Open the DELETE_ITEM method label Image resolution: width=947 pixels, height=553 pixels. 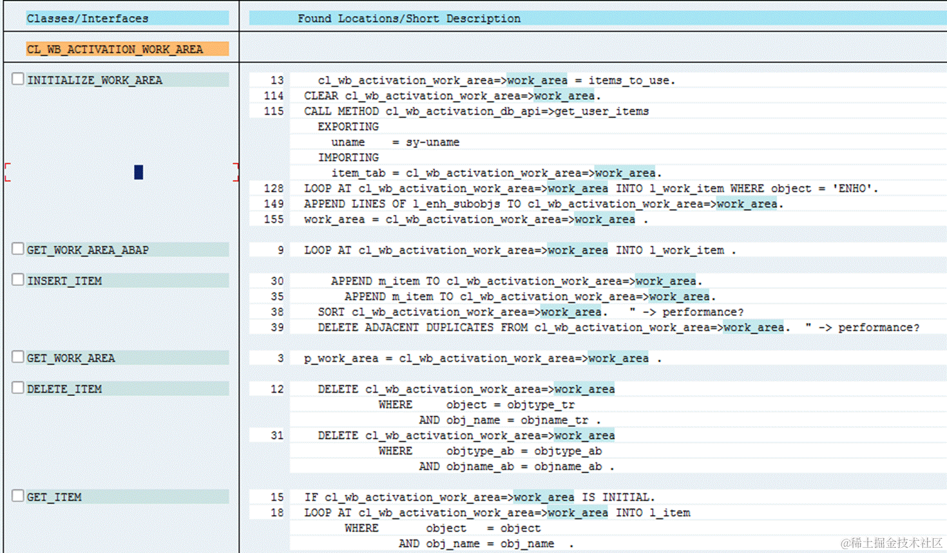tap(64, 389)
